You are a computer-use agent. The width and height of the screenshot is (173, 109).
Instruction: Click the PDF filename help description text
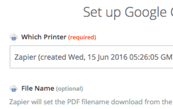click(91, 102)
